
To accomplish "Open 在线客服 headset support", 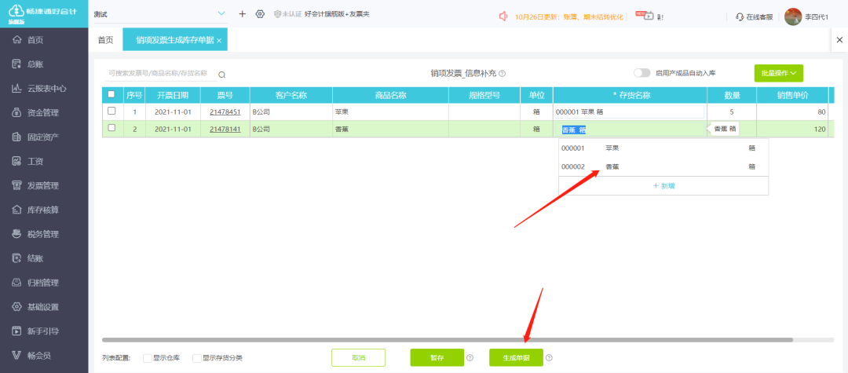I will click(754, 16).
